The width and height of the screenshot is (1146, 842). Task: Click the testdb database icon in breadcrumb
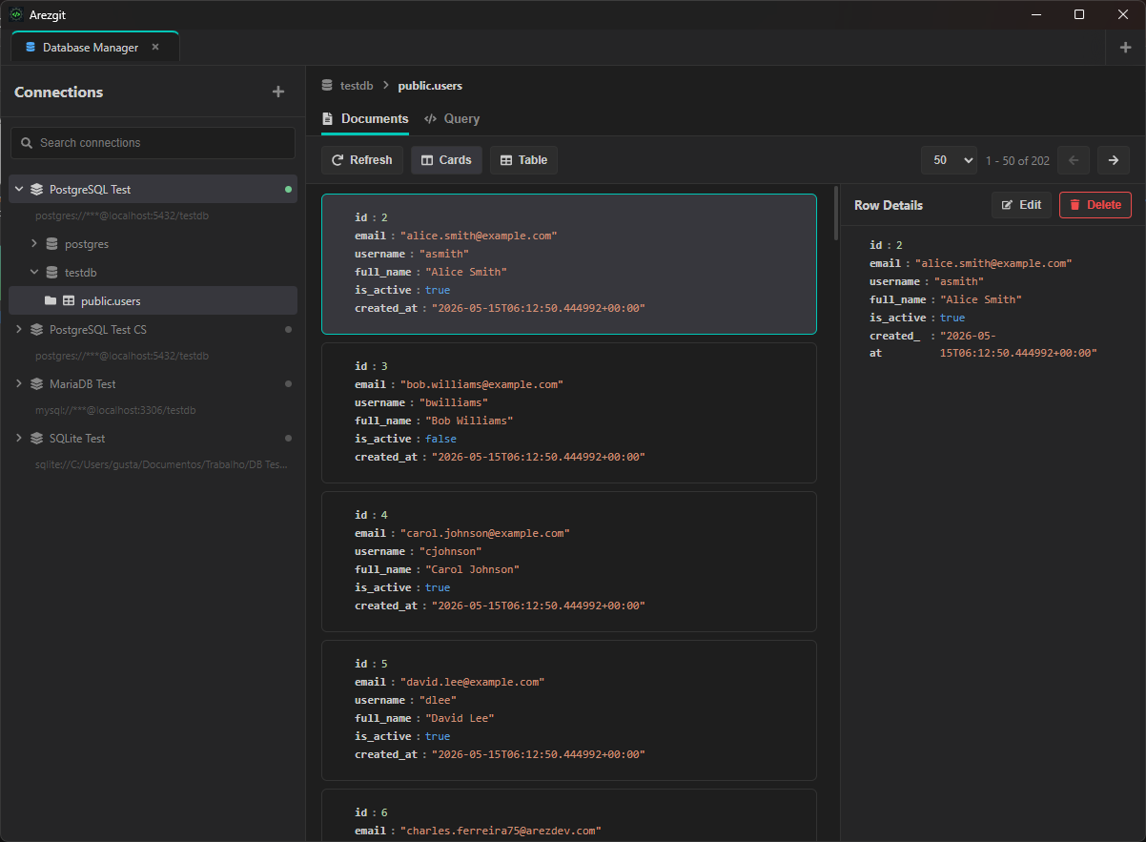[x=327, y=86]
